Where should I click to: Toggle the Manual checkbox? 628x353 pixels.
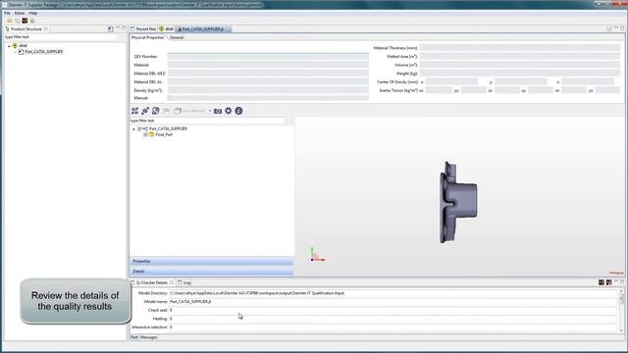(170, 98)
